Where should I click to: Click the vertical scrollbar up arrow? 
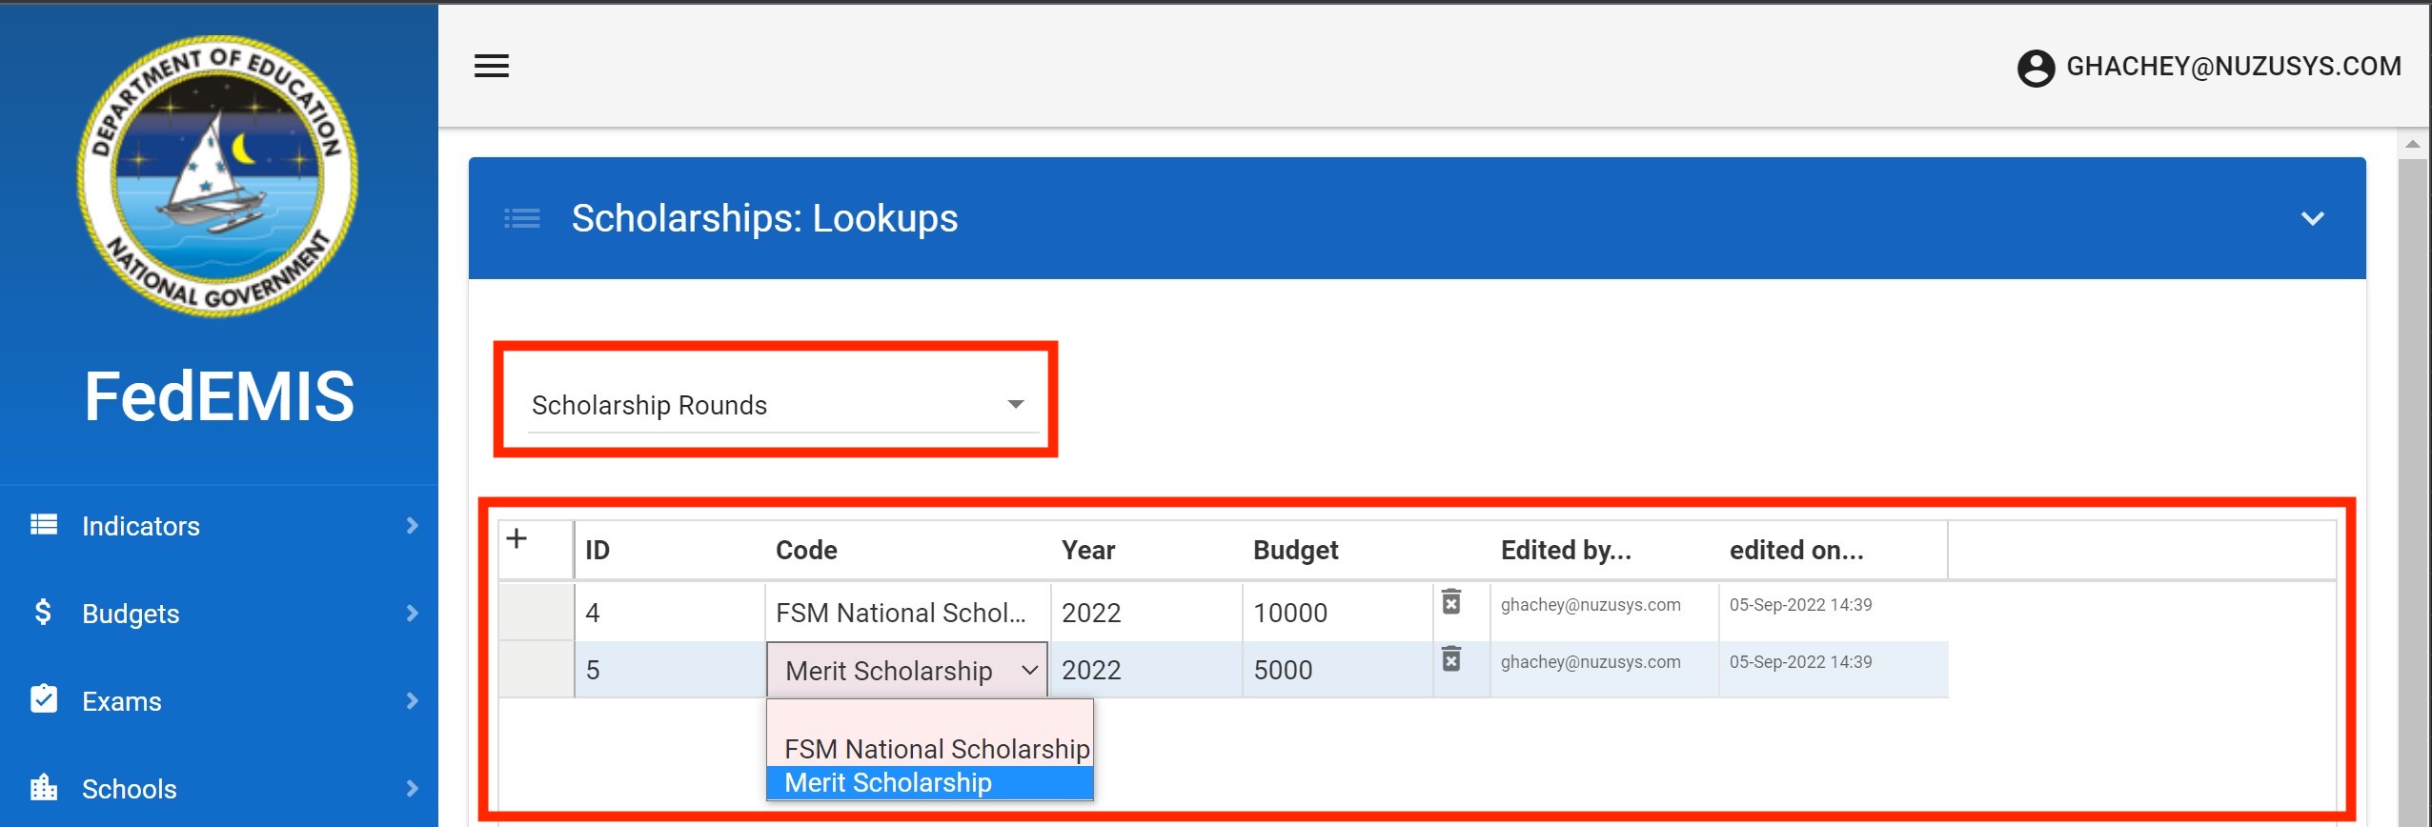[x=2412, y=145]
